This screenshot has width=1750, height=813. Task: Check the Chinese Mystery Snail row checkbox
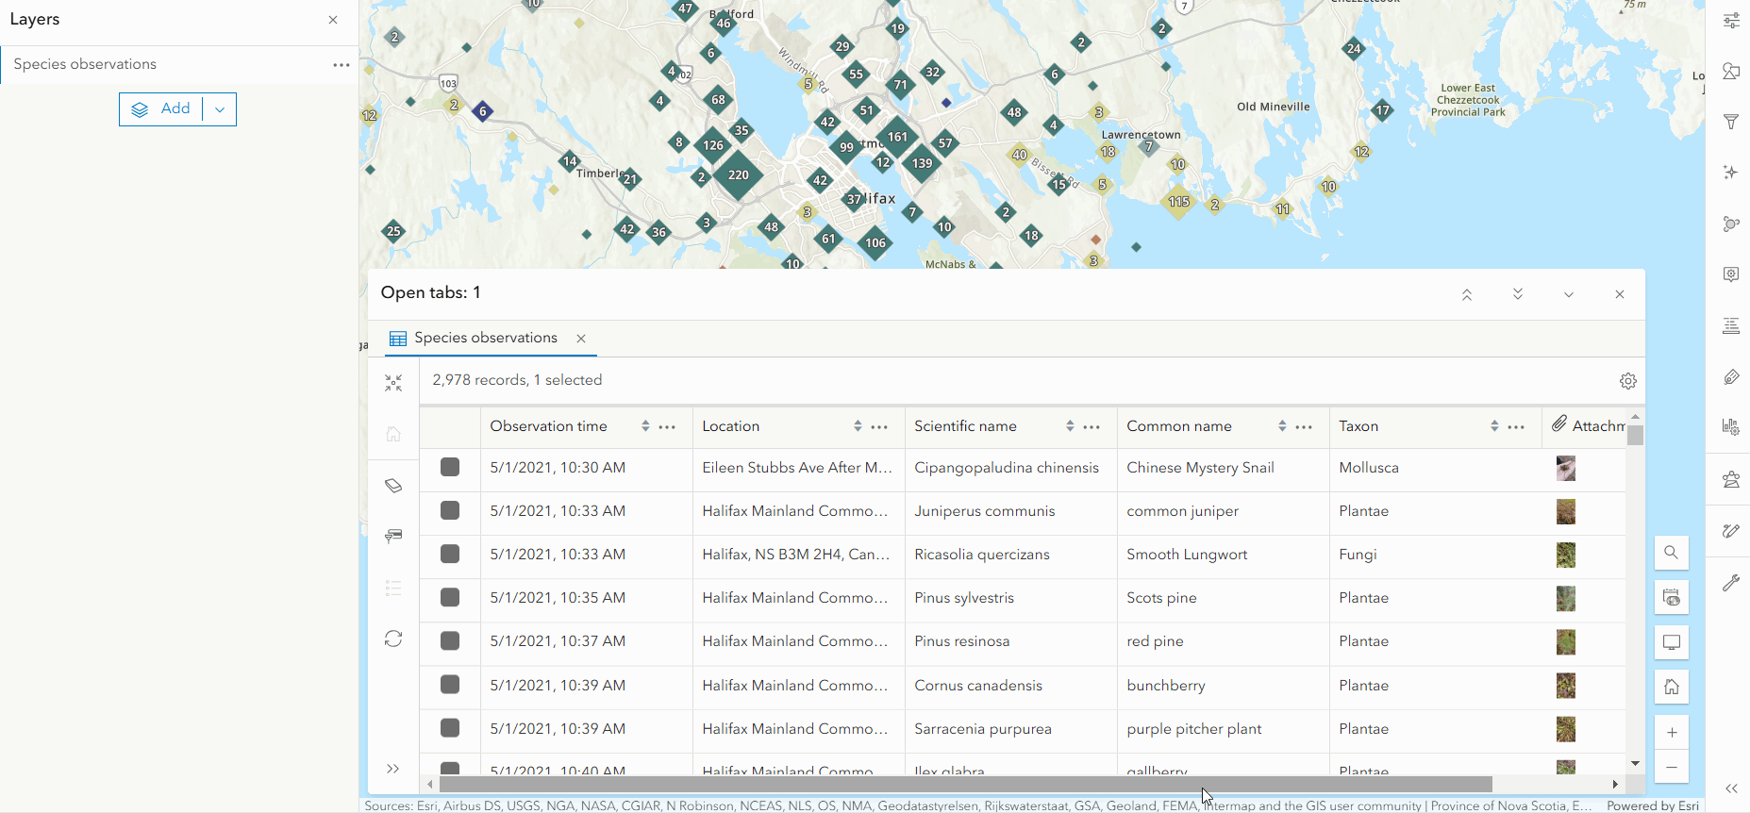click(450, 468)
